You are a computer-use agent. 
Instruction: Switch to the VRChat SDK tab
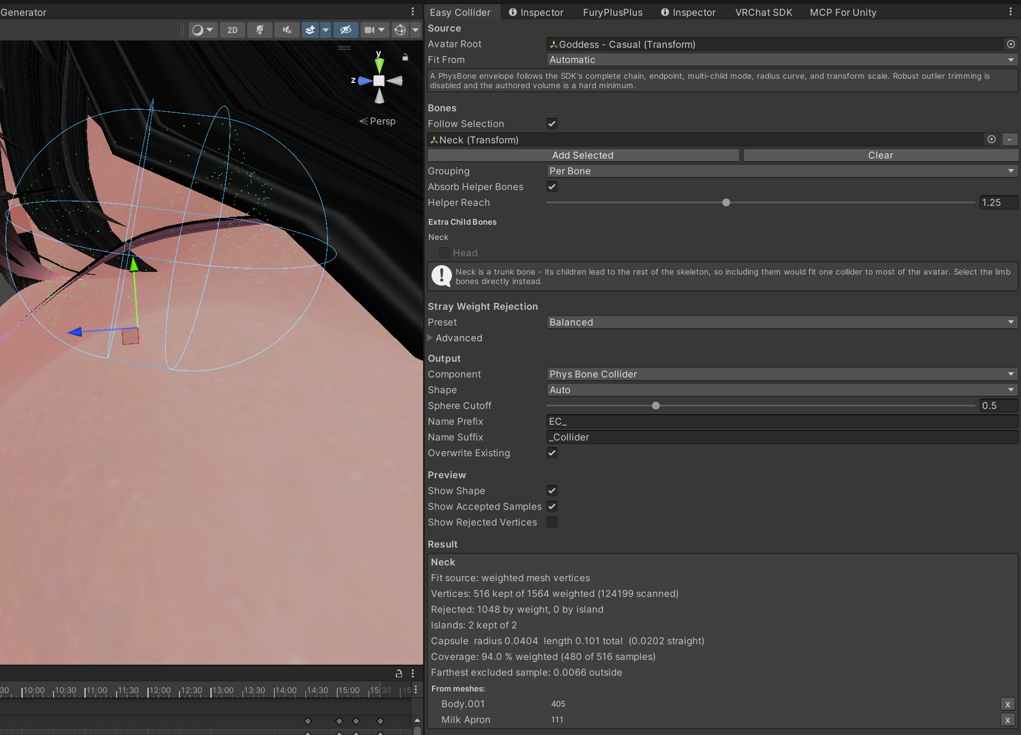pos(764,12)
